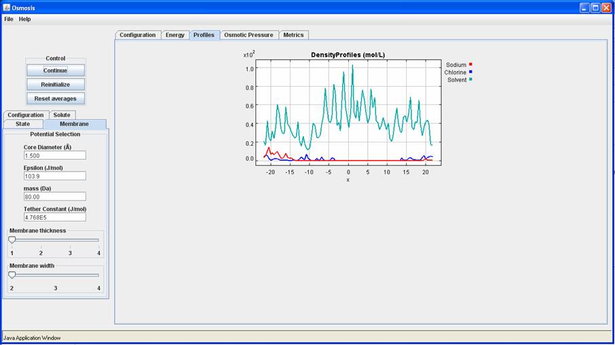Select the top Configuration tab
This screenshot has width=615, height=345.
coord(138,35)
